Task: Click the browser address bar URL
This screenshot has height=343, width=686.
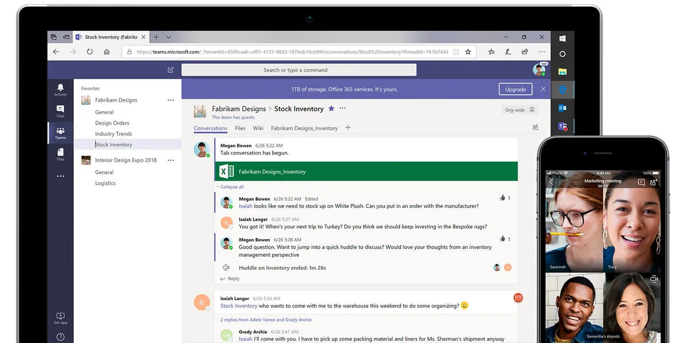Action: 292,51
